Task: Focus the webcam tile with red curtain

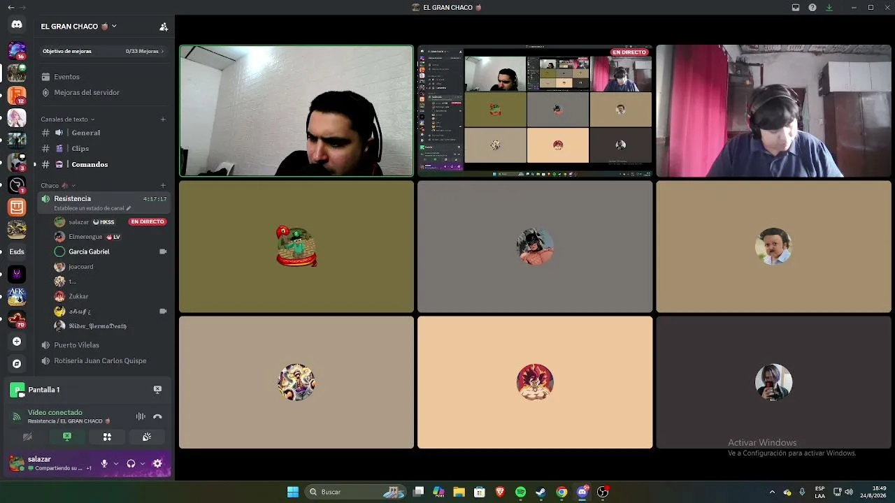Action: point(773,111)
